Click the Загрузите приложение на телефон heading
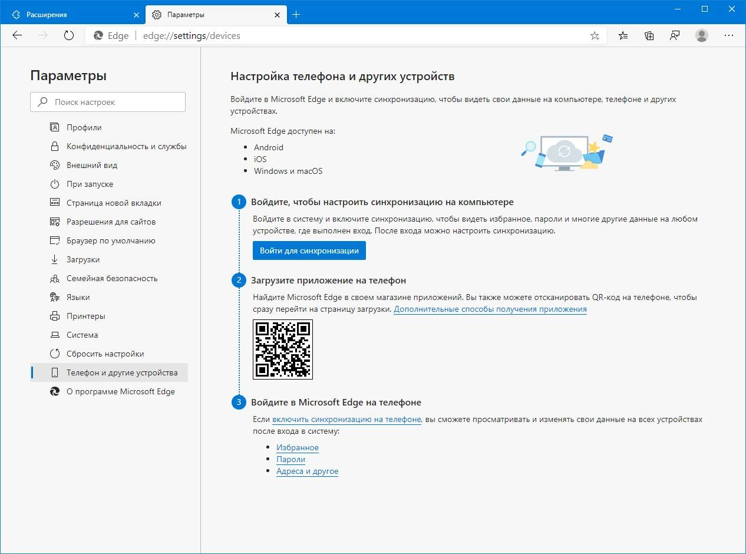 click(329, 280)
